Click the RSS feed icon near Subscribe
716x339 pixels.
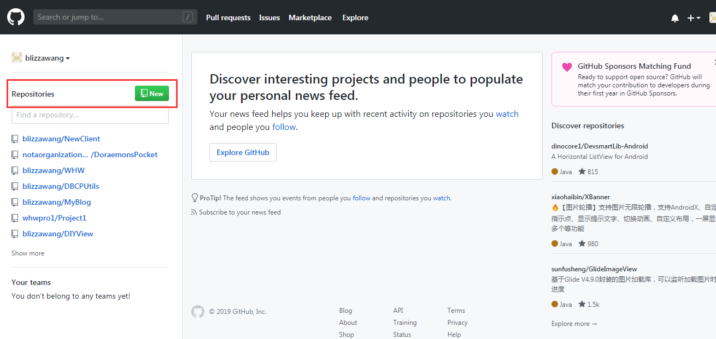pos(194,212)
